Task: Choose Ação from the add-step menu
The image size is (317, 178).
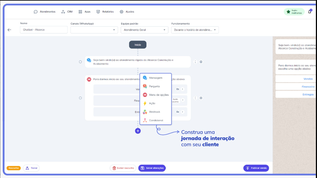Action: (156, 103)
